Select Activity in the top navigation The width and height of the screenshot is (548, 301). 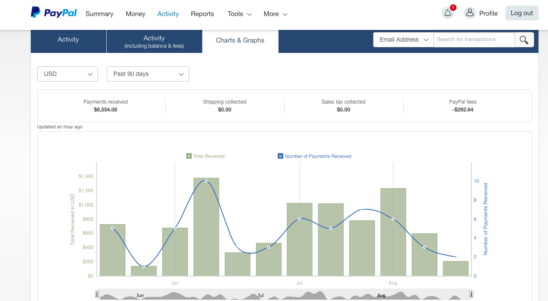click(168, 14)
